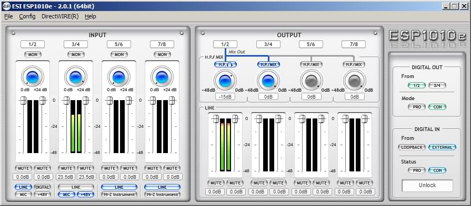
Task: Toggle MON for input 3/4
Action: click(x=76, y=55)
